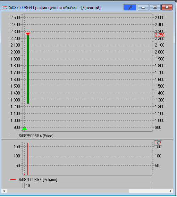
Task: Click the 50 label on right volume axis
Action: click(157, 165)
